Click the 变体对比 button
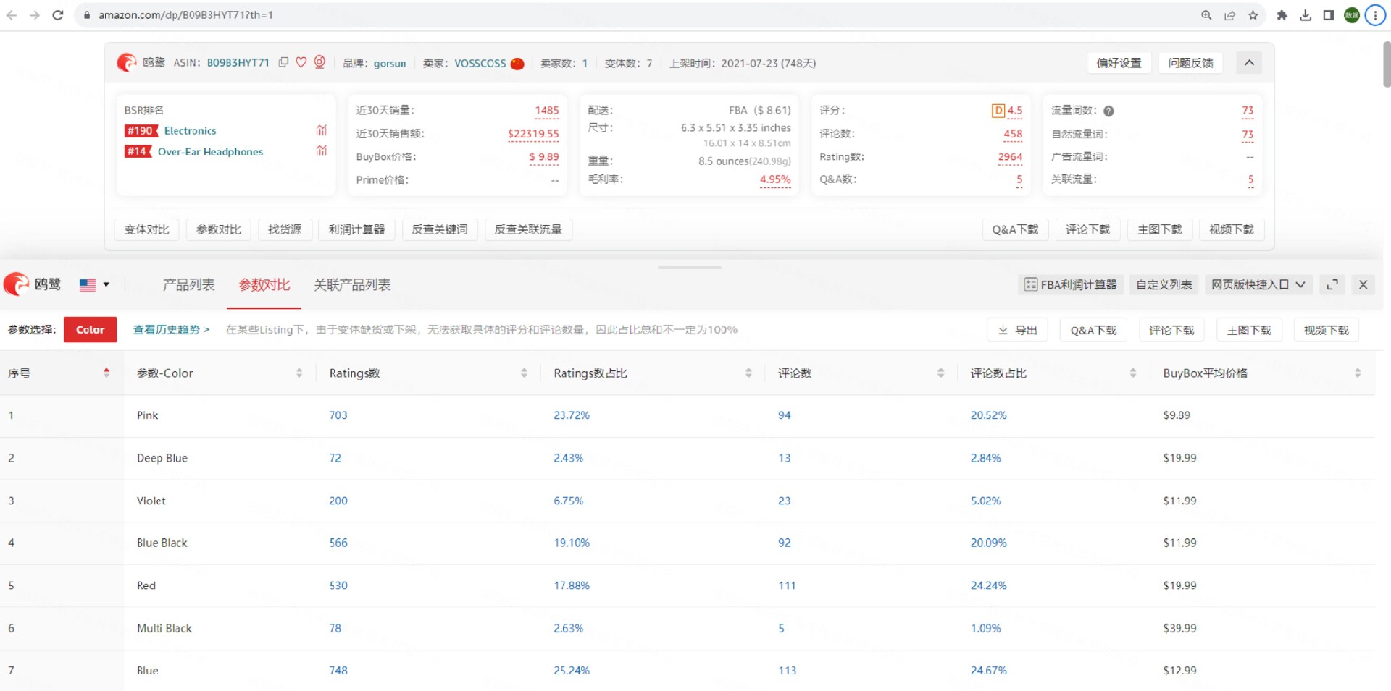 [146, 229]
